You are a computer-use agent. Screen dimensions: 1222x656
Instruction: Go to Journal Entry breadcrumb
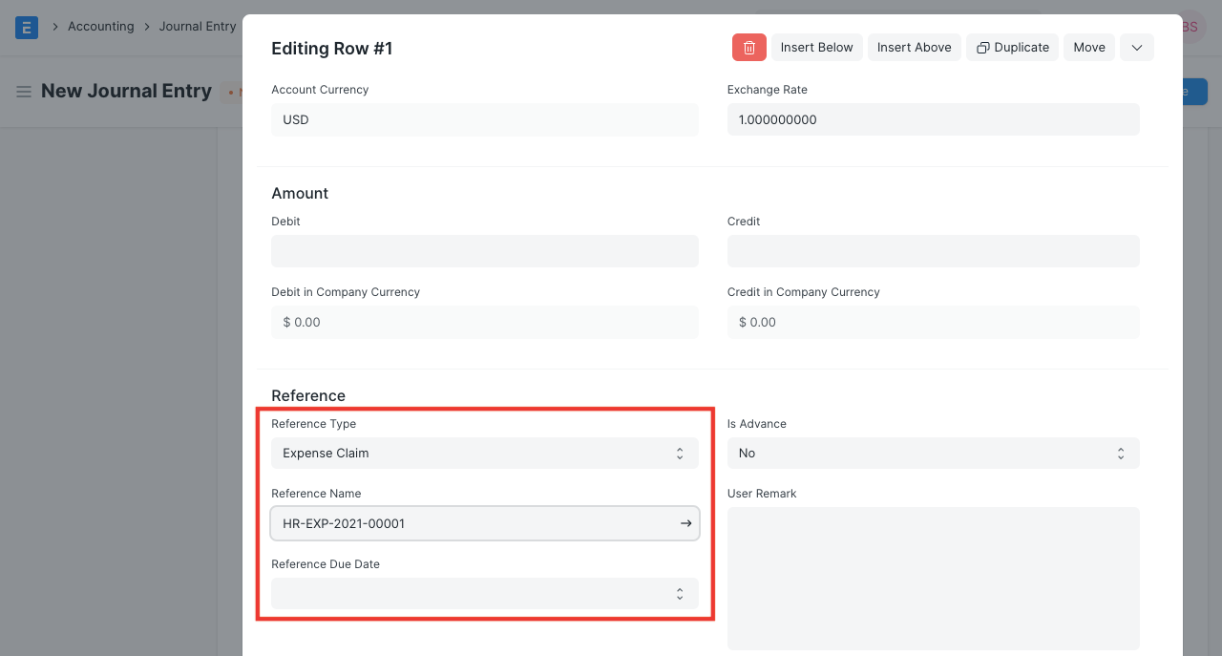coord(197,27)
